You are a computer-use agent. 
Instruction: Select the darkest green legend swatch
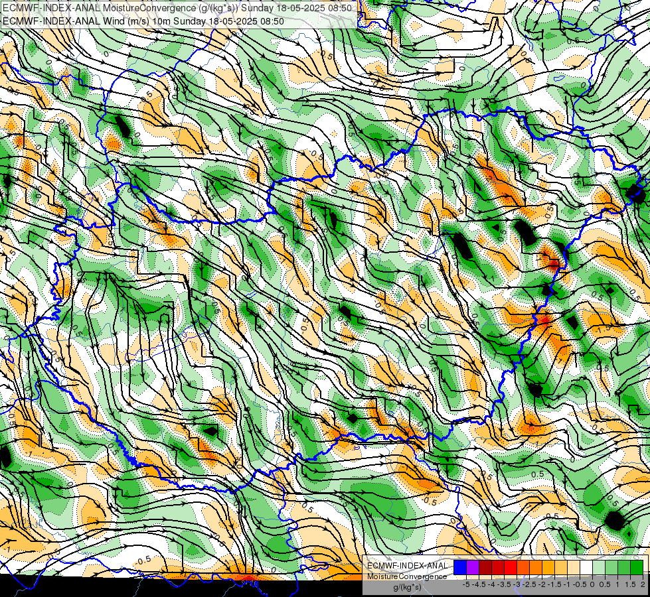tap(637, 568)
